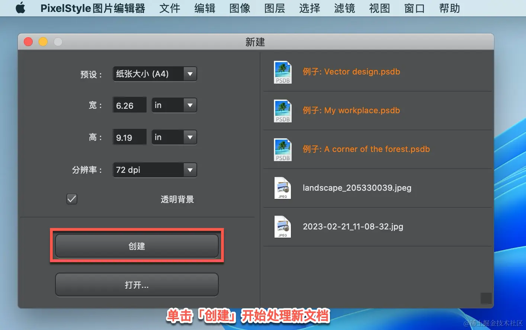Close the 新建 window
The image size is (526, 330).
(28, 42)
